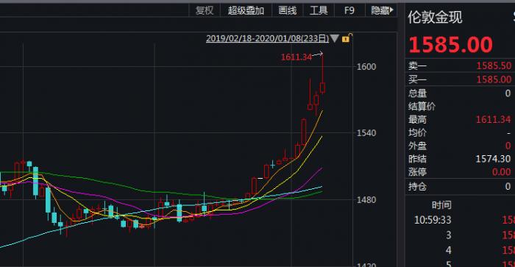Click the 时间 column header

coord(441,205)
